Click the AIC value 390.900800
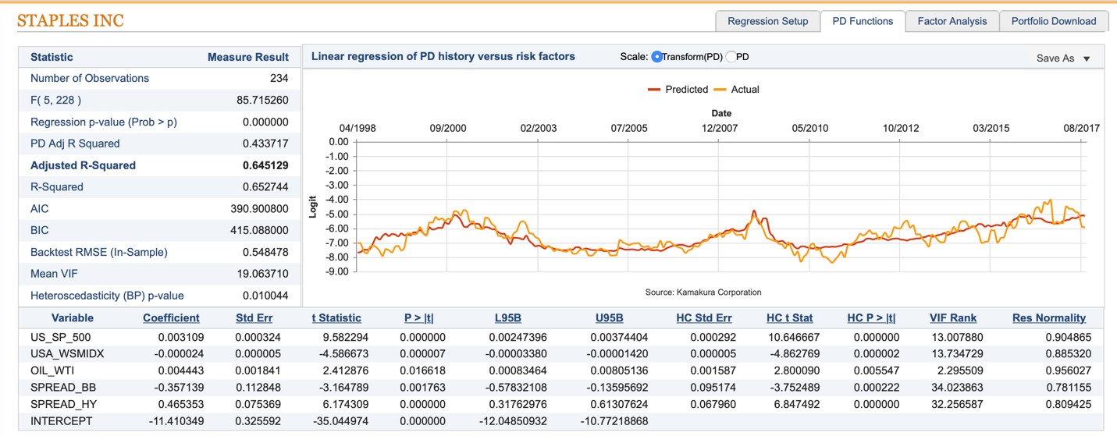The width and height of the screenshot is (1117, 436). 259,209
